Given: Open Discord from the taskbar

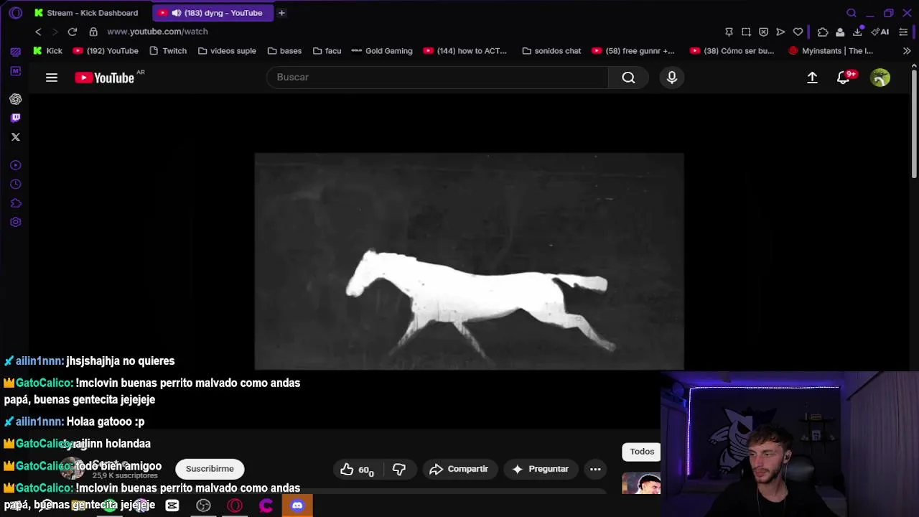Looking at the screenshot, I should point(297,506).
